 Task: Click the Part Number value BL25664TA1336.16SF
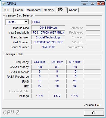coord(48,42)
